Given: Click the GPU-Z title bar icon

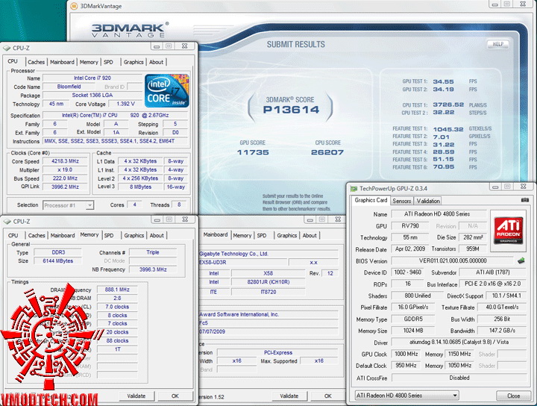Looking at the screenshot, I should click(x=354, y=188).
